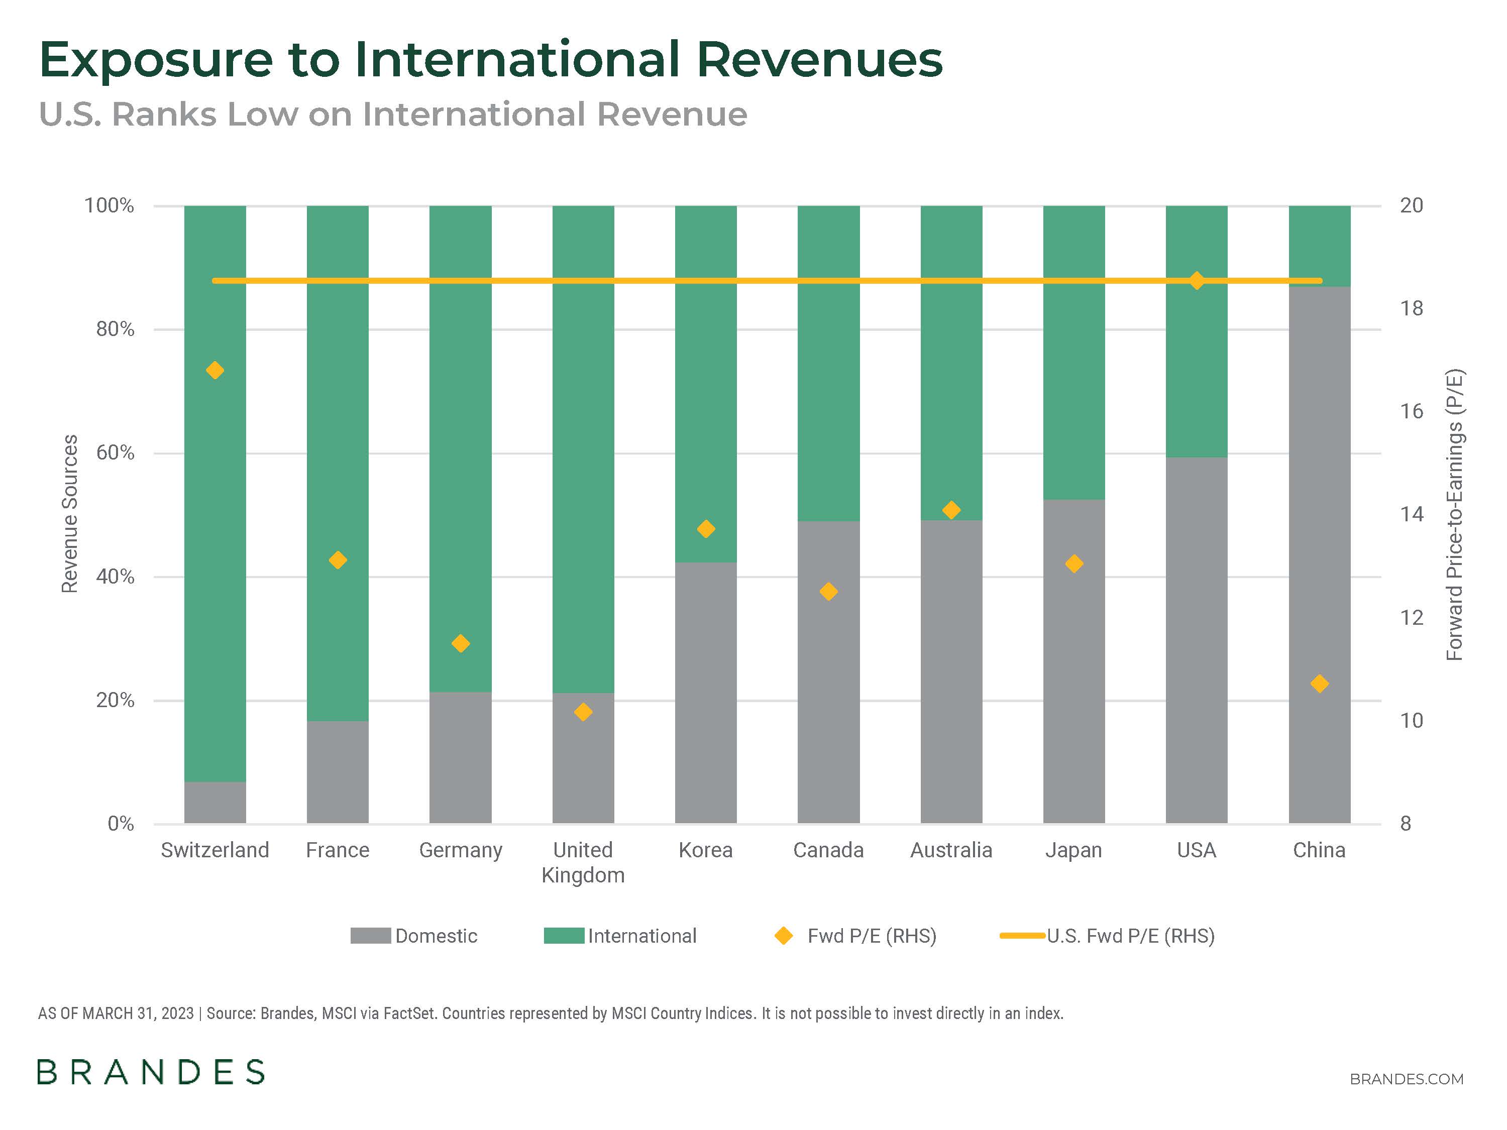Click the United Kingdom axis label

(x=583, y=862)
